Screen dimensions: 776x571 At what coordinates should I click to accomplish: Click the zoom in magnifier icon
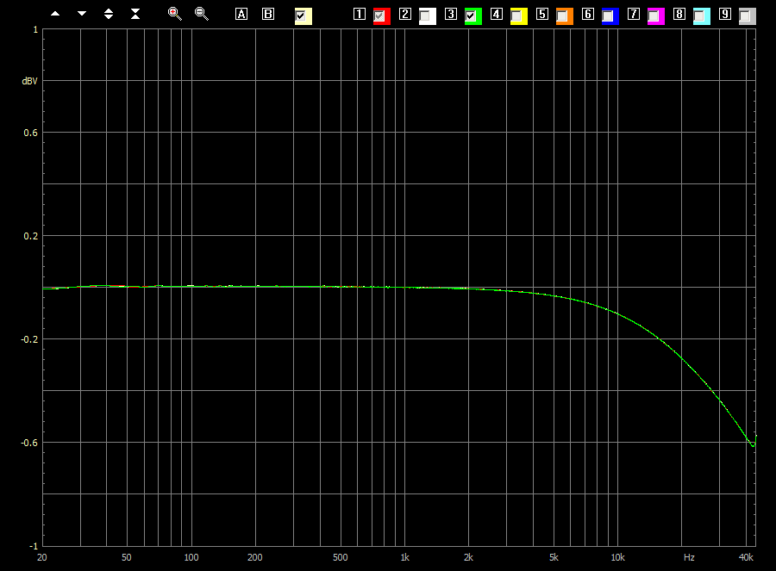point(175,14)
